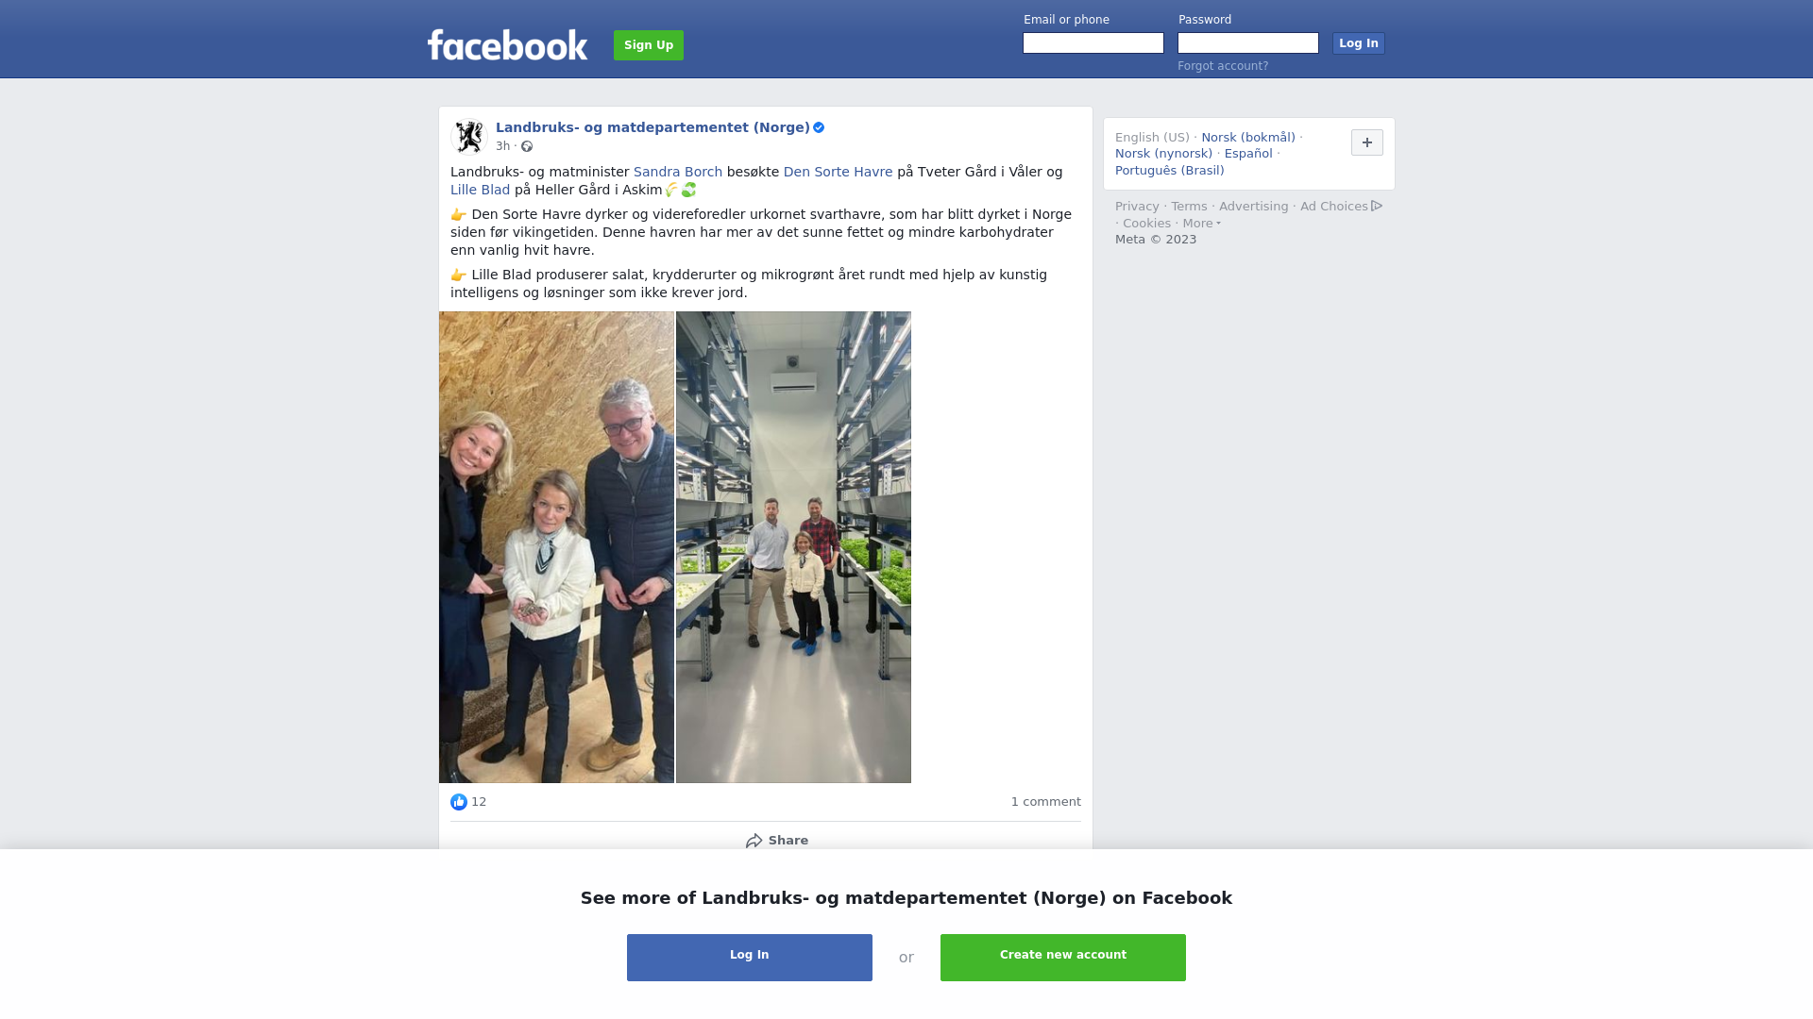Screen dimensions: 1813x1019
Task: Focus the Password input field
Action: pos(1248,43)
